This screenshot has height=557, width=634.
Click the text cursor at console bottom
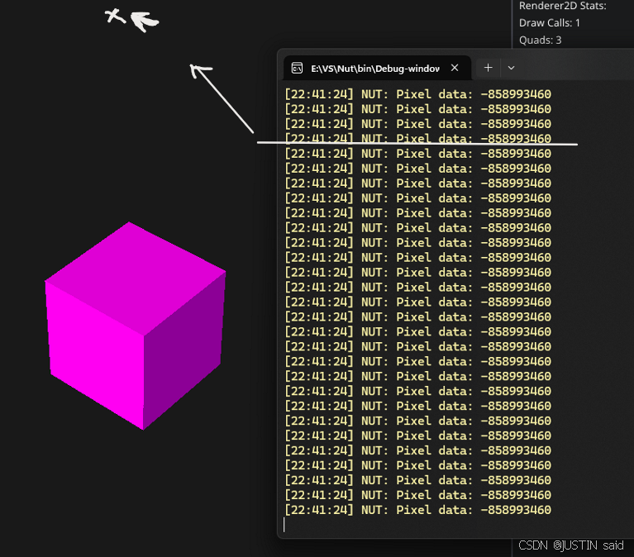pyautogui.click(x=284, y=525)
